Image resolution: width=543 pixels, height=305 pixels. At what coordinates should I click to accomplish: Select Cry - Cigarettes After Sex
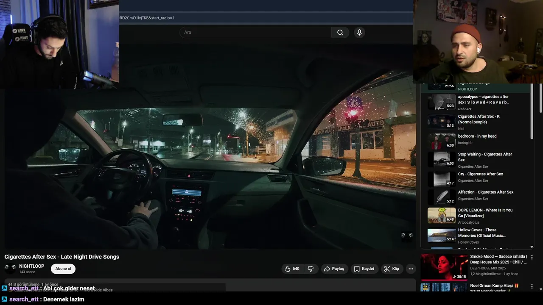[x=480, y=174]
